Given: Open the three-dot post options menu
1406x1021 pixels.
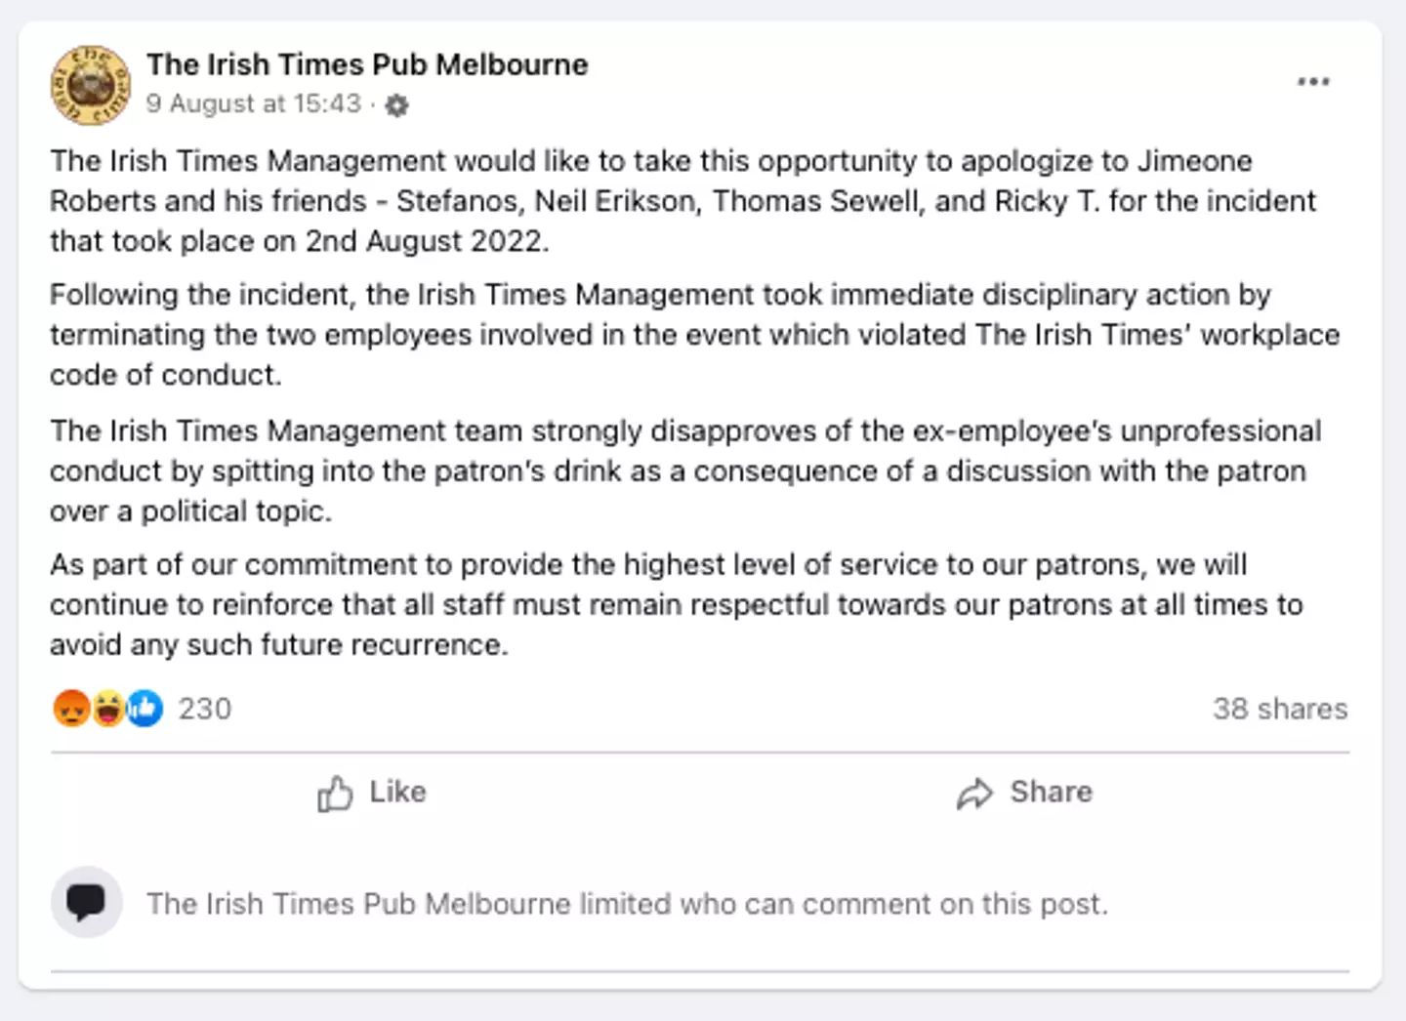Looking at the screenshot, I should pyautogui.click(x=1313, y=82).
